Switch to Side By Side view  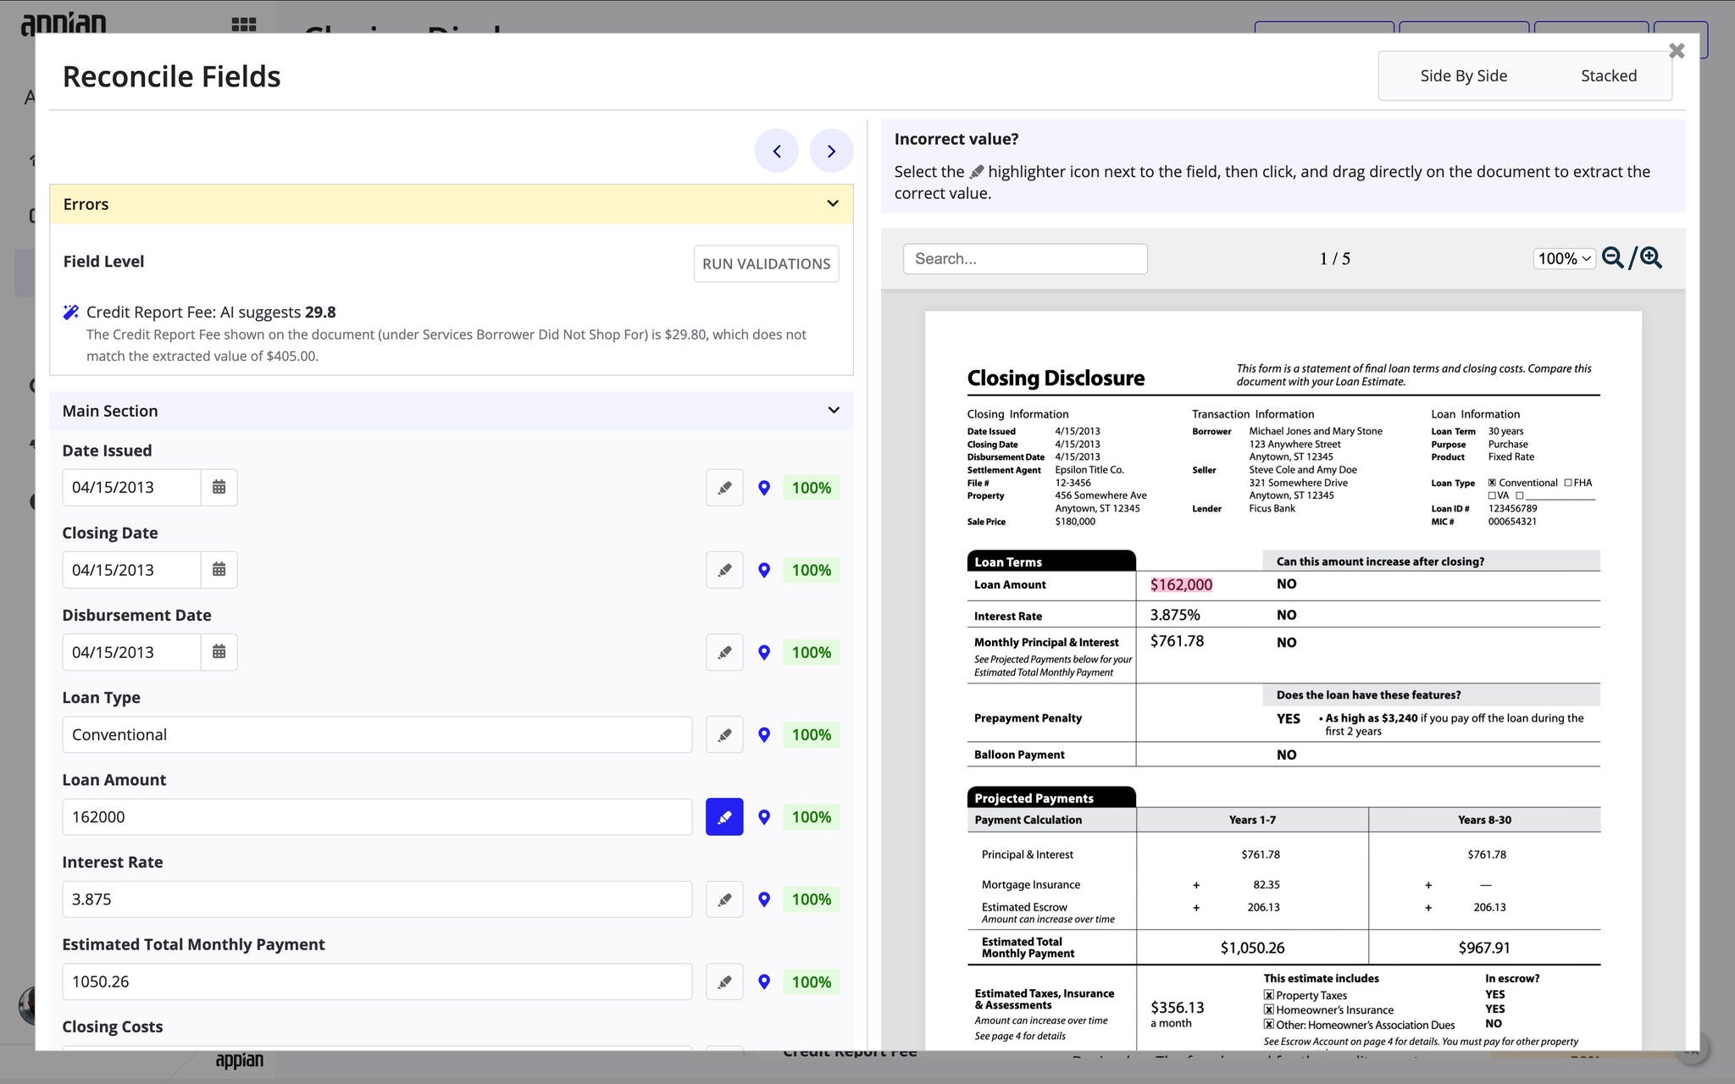(1463, 76)
